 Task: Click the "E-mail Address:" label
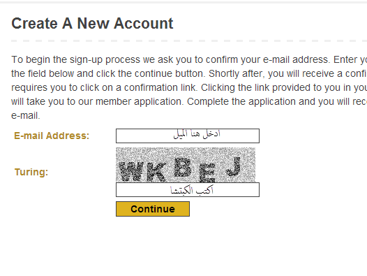click(x=52, y=136)
